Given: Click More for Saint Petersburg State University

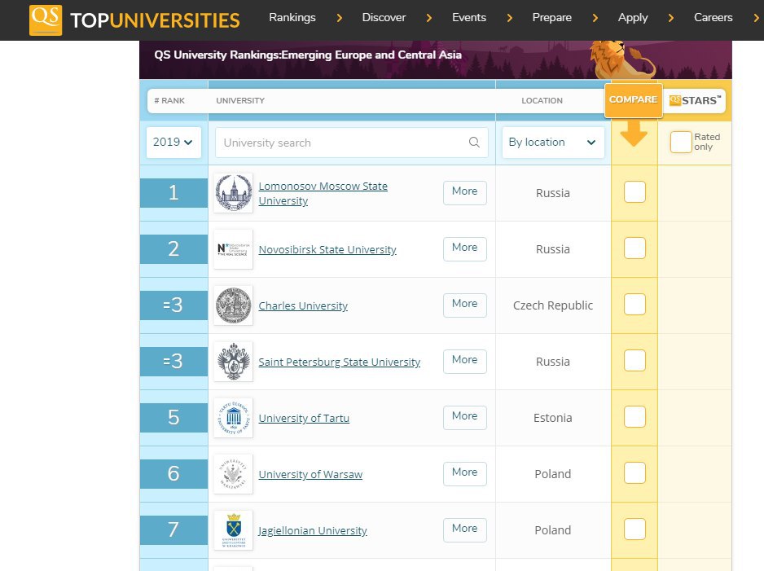Looking at the screenshot, I should (x=465, y=360).
